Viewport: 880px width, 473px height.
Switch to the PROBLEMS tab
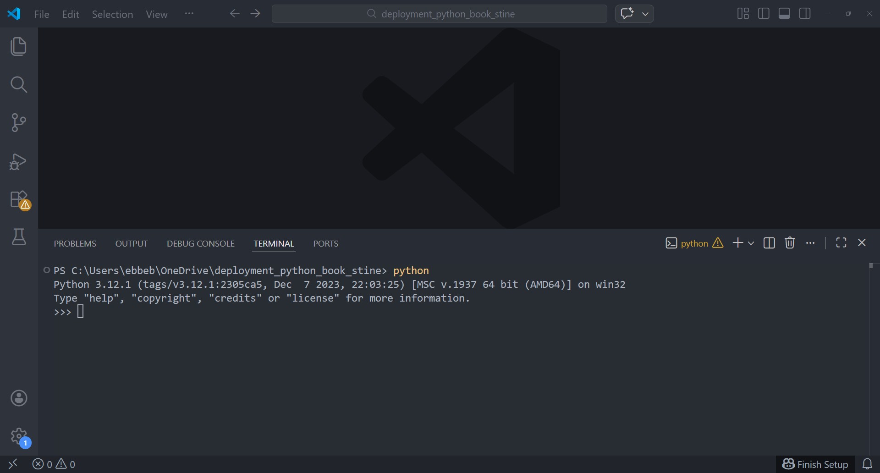(75, 243)
